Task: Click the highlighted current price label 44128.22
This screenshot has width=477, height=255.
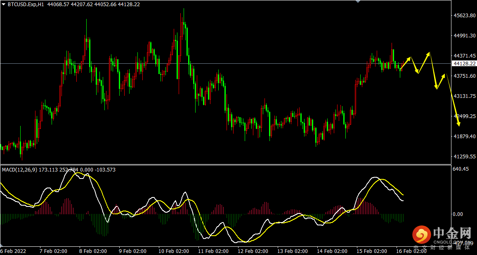Action: tap(464, 64)
